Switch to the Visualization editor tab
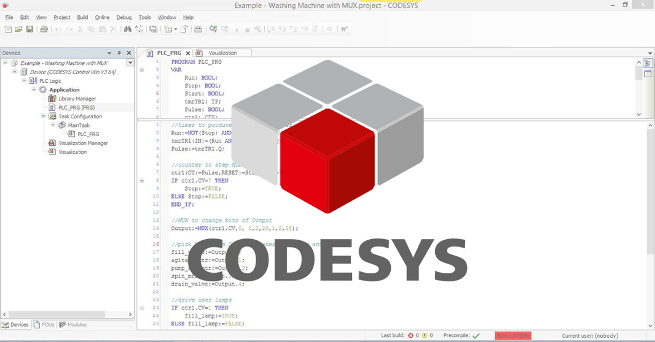 222,53
